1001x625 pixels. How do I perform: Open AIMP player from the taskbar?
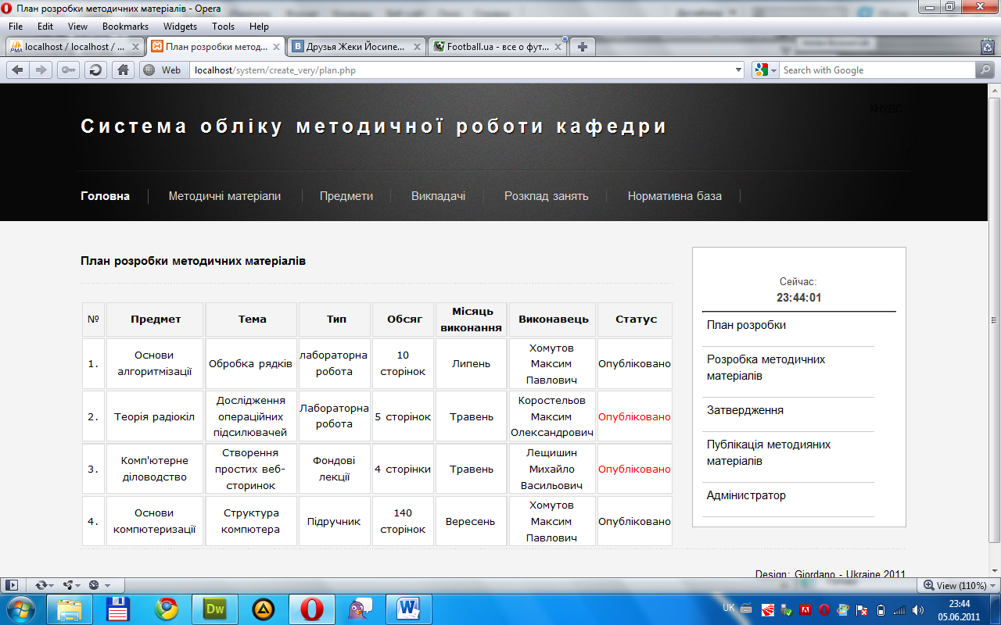pyautogui.click(x=263, y=609)
